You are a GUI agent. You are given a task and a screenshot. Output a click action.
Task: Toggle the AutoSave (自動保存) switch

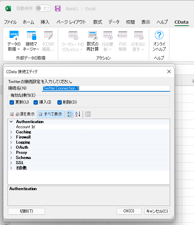click(43, 8)
